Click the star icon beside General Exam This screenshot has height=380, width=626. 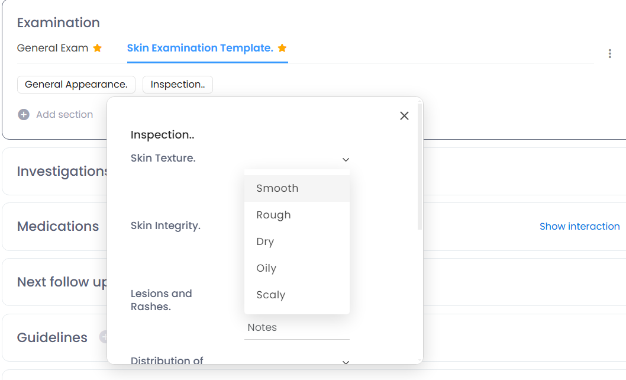(x=98, y=48)
